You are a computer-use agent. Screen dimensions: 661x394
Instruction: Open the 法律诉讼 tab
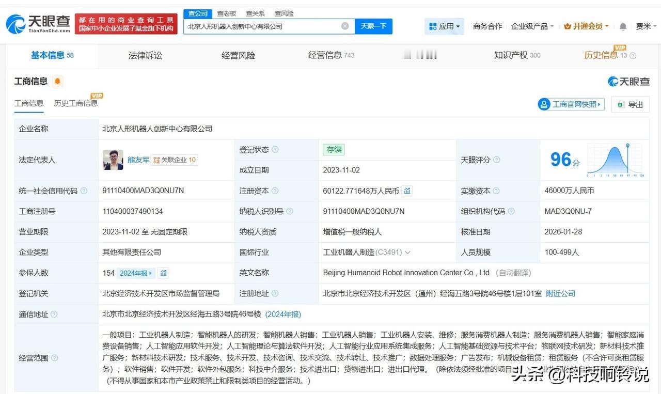coord(145,55)
